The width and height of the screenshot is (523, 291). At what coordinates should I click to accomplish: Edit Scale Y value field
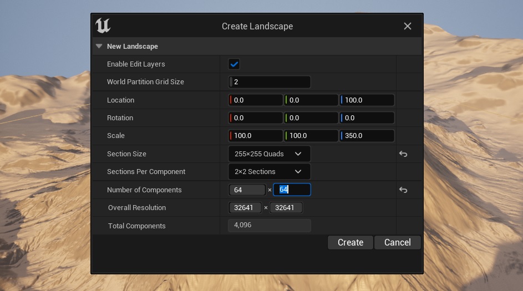pyautogui.click(x=311, y=136)
